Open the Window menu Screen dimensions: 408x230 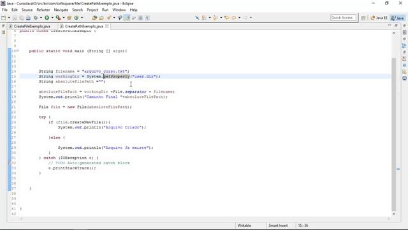coord(119,10)
